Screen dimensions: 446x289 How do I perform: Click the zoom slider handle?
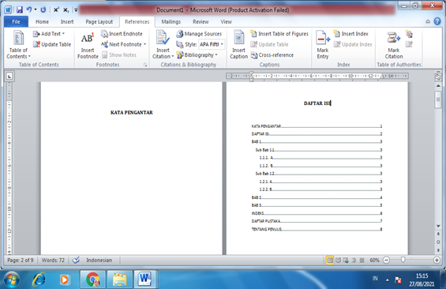click(403, 260)
